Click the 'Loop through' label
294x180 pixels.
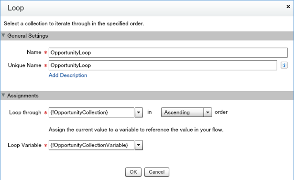25,112
